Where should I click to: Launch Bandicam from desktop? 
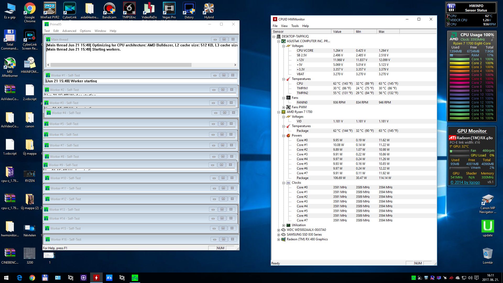point(109,11)
